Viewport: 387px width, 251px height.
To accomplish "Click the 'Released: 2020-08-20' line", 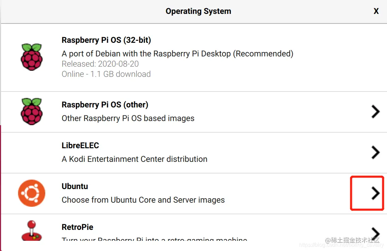I will pos(100,64).
